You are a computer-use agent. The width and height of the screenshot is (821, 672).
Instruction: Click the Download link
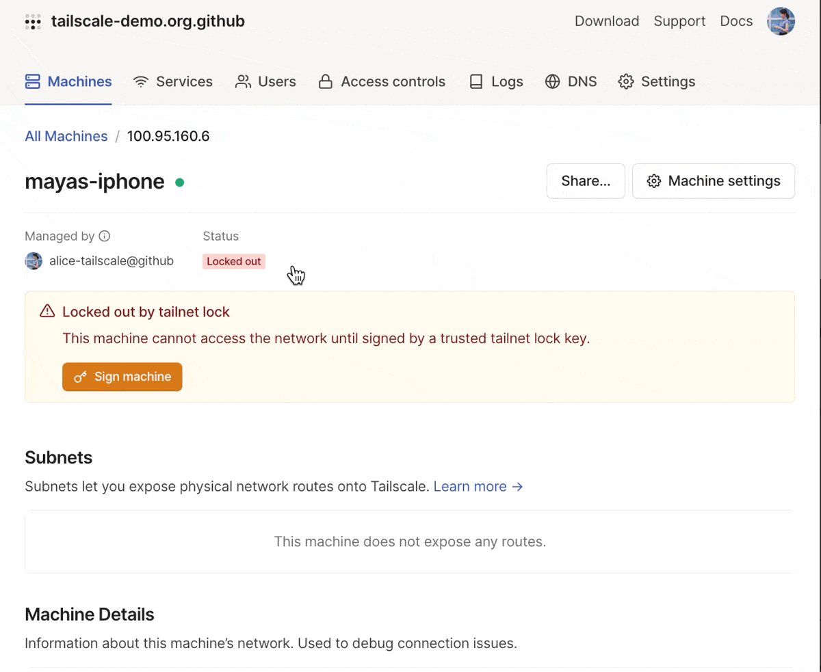607,21
